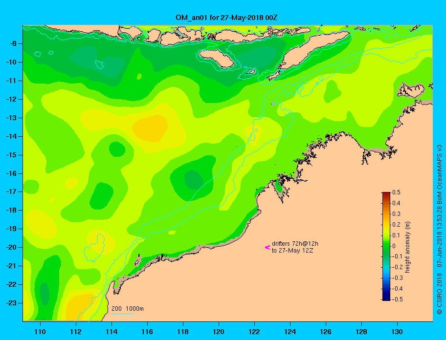Viewport: 446px width, 340px height.
Task: Click the 0.3 label on the color scale
Action: (396, 214)
